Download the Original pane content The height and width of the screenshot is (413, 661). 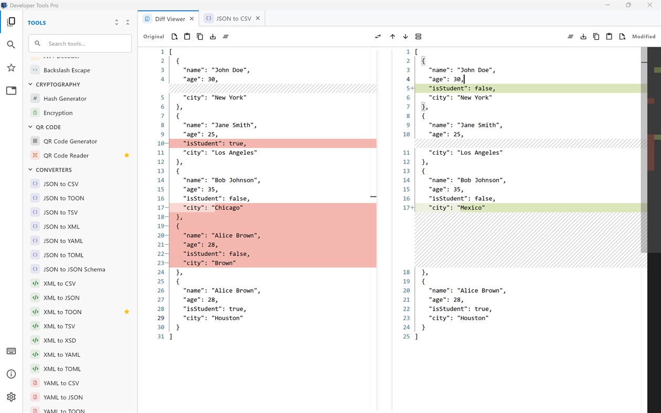tap(213, 37)
